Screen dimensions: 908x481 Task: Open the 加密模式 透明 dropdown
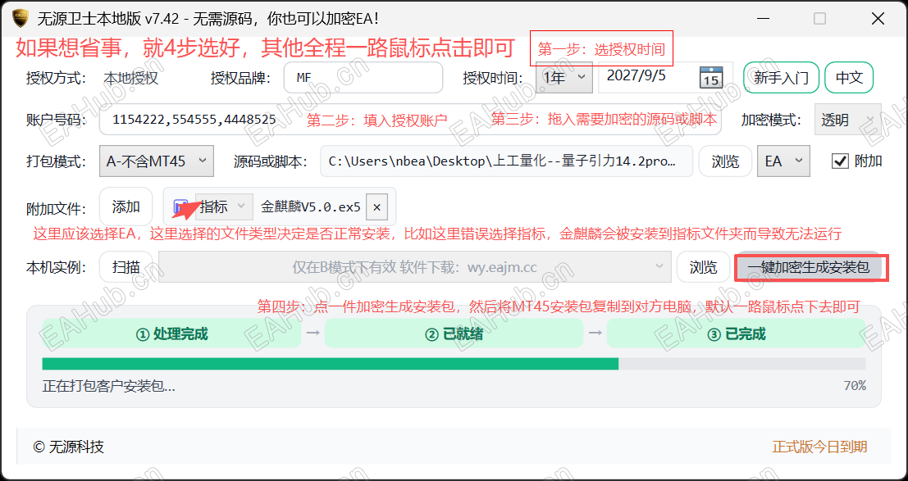(x=847, y=120)
